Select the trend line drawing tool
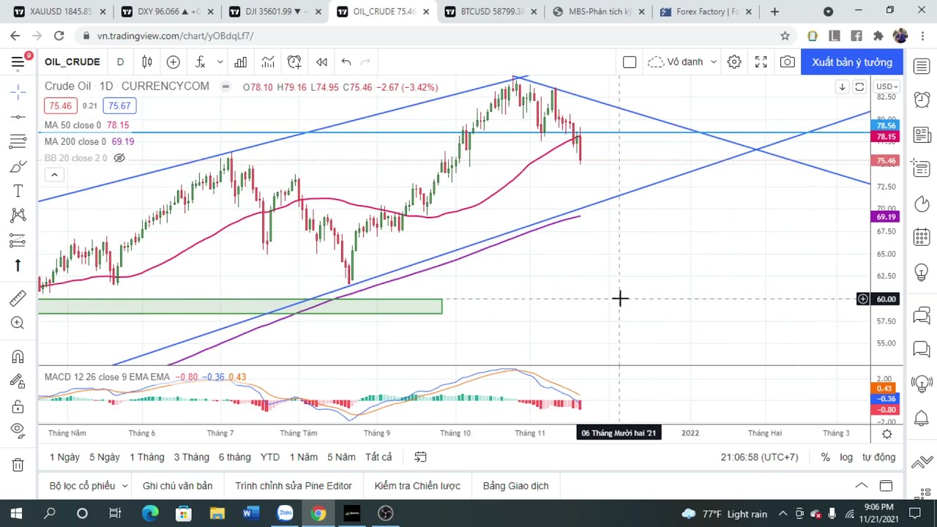The image size is (937, 527). click(x=18, y=116)
